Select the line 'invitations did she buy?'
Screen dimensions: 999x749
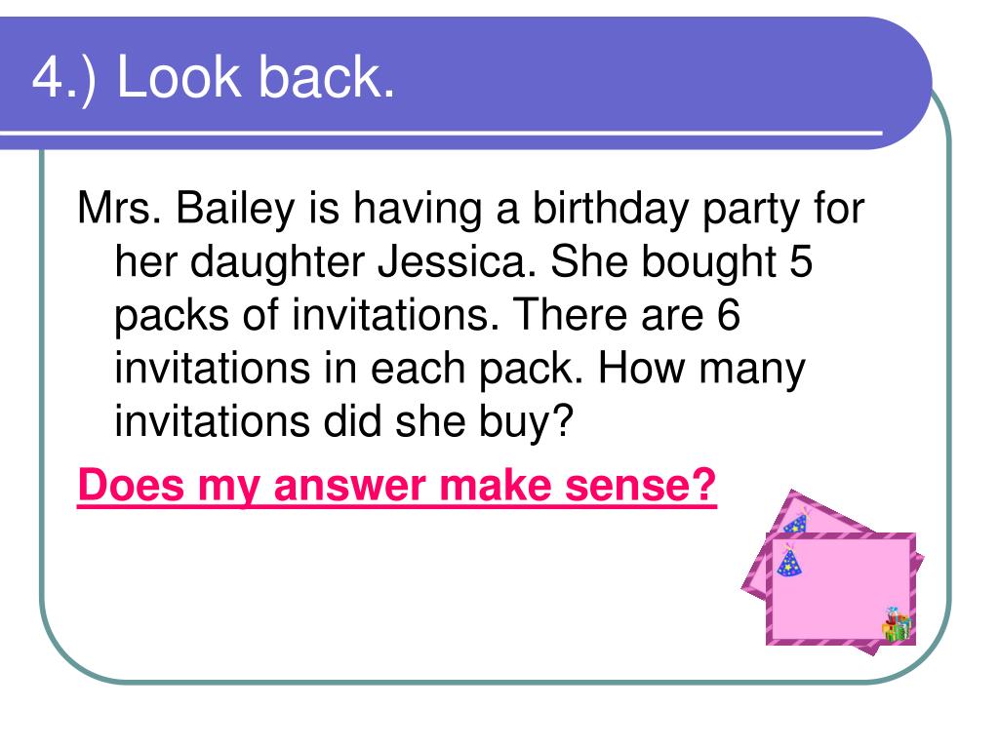point(344,422)
